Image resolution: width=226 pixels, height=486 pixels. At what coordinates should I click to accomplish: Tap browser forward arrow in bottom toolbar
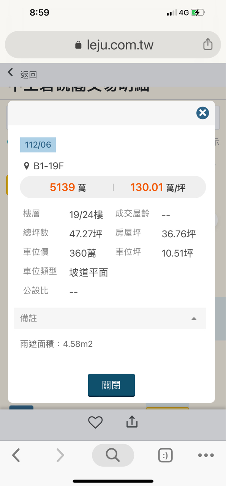(60, 455)
